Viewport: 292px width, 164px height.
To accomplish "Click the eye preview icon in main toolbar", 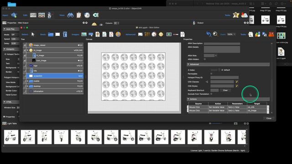I will pyautogui.click(x=96, y=15).
